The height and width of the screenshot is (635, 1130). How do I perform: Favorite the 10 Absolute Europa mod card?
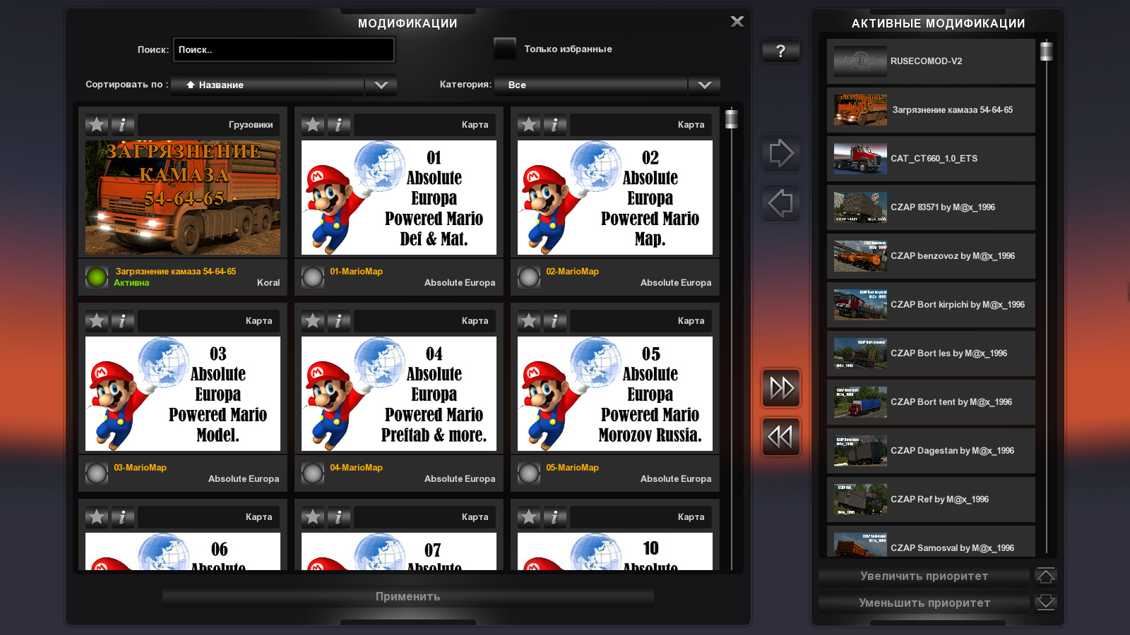(x=529, y=517)
